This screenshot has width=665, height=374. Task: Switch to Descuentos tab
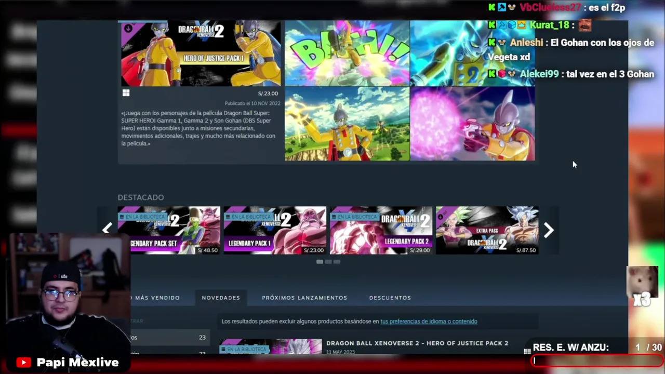[390, 298]
